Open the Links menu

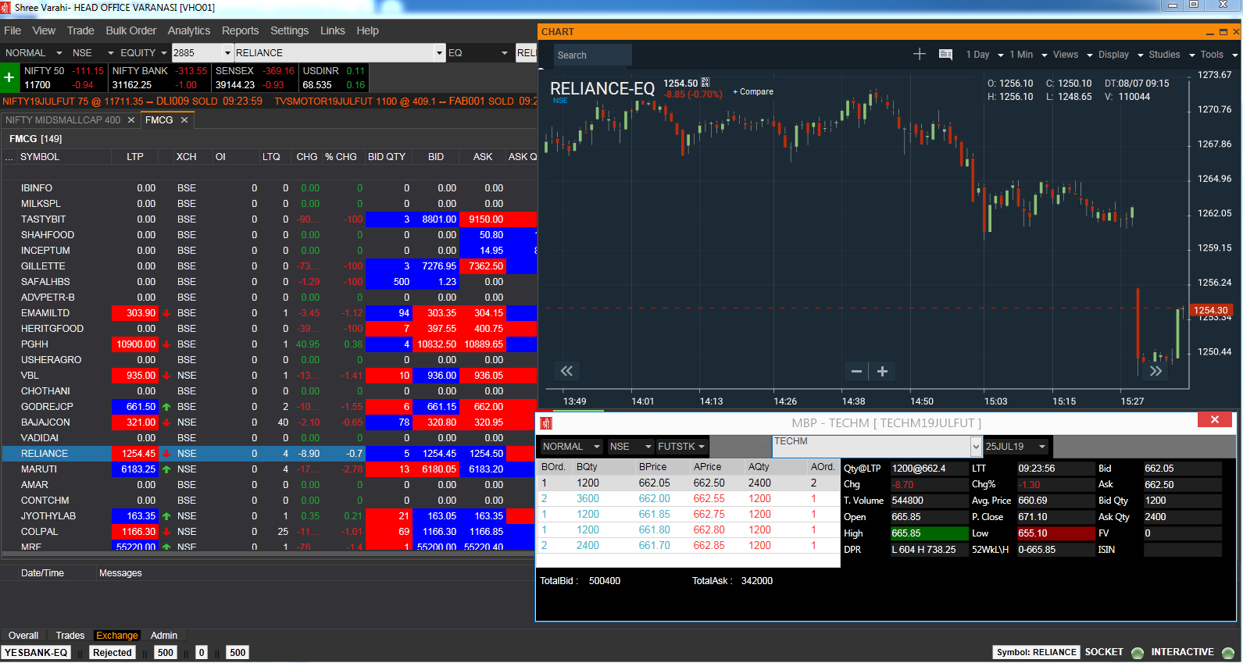[x=332, y=30]
